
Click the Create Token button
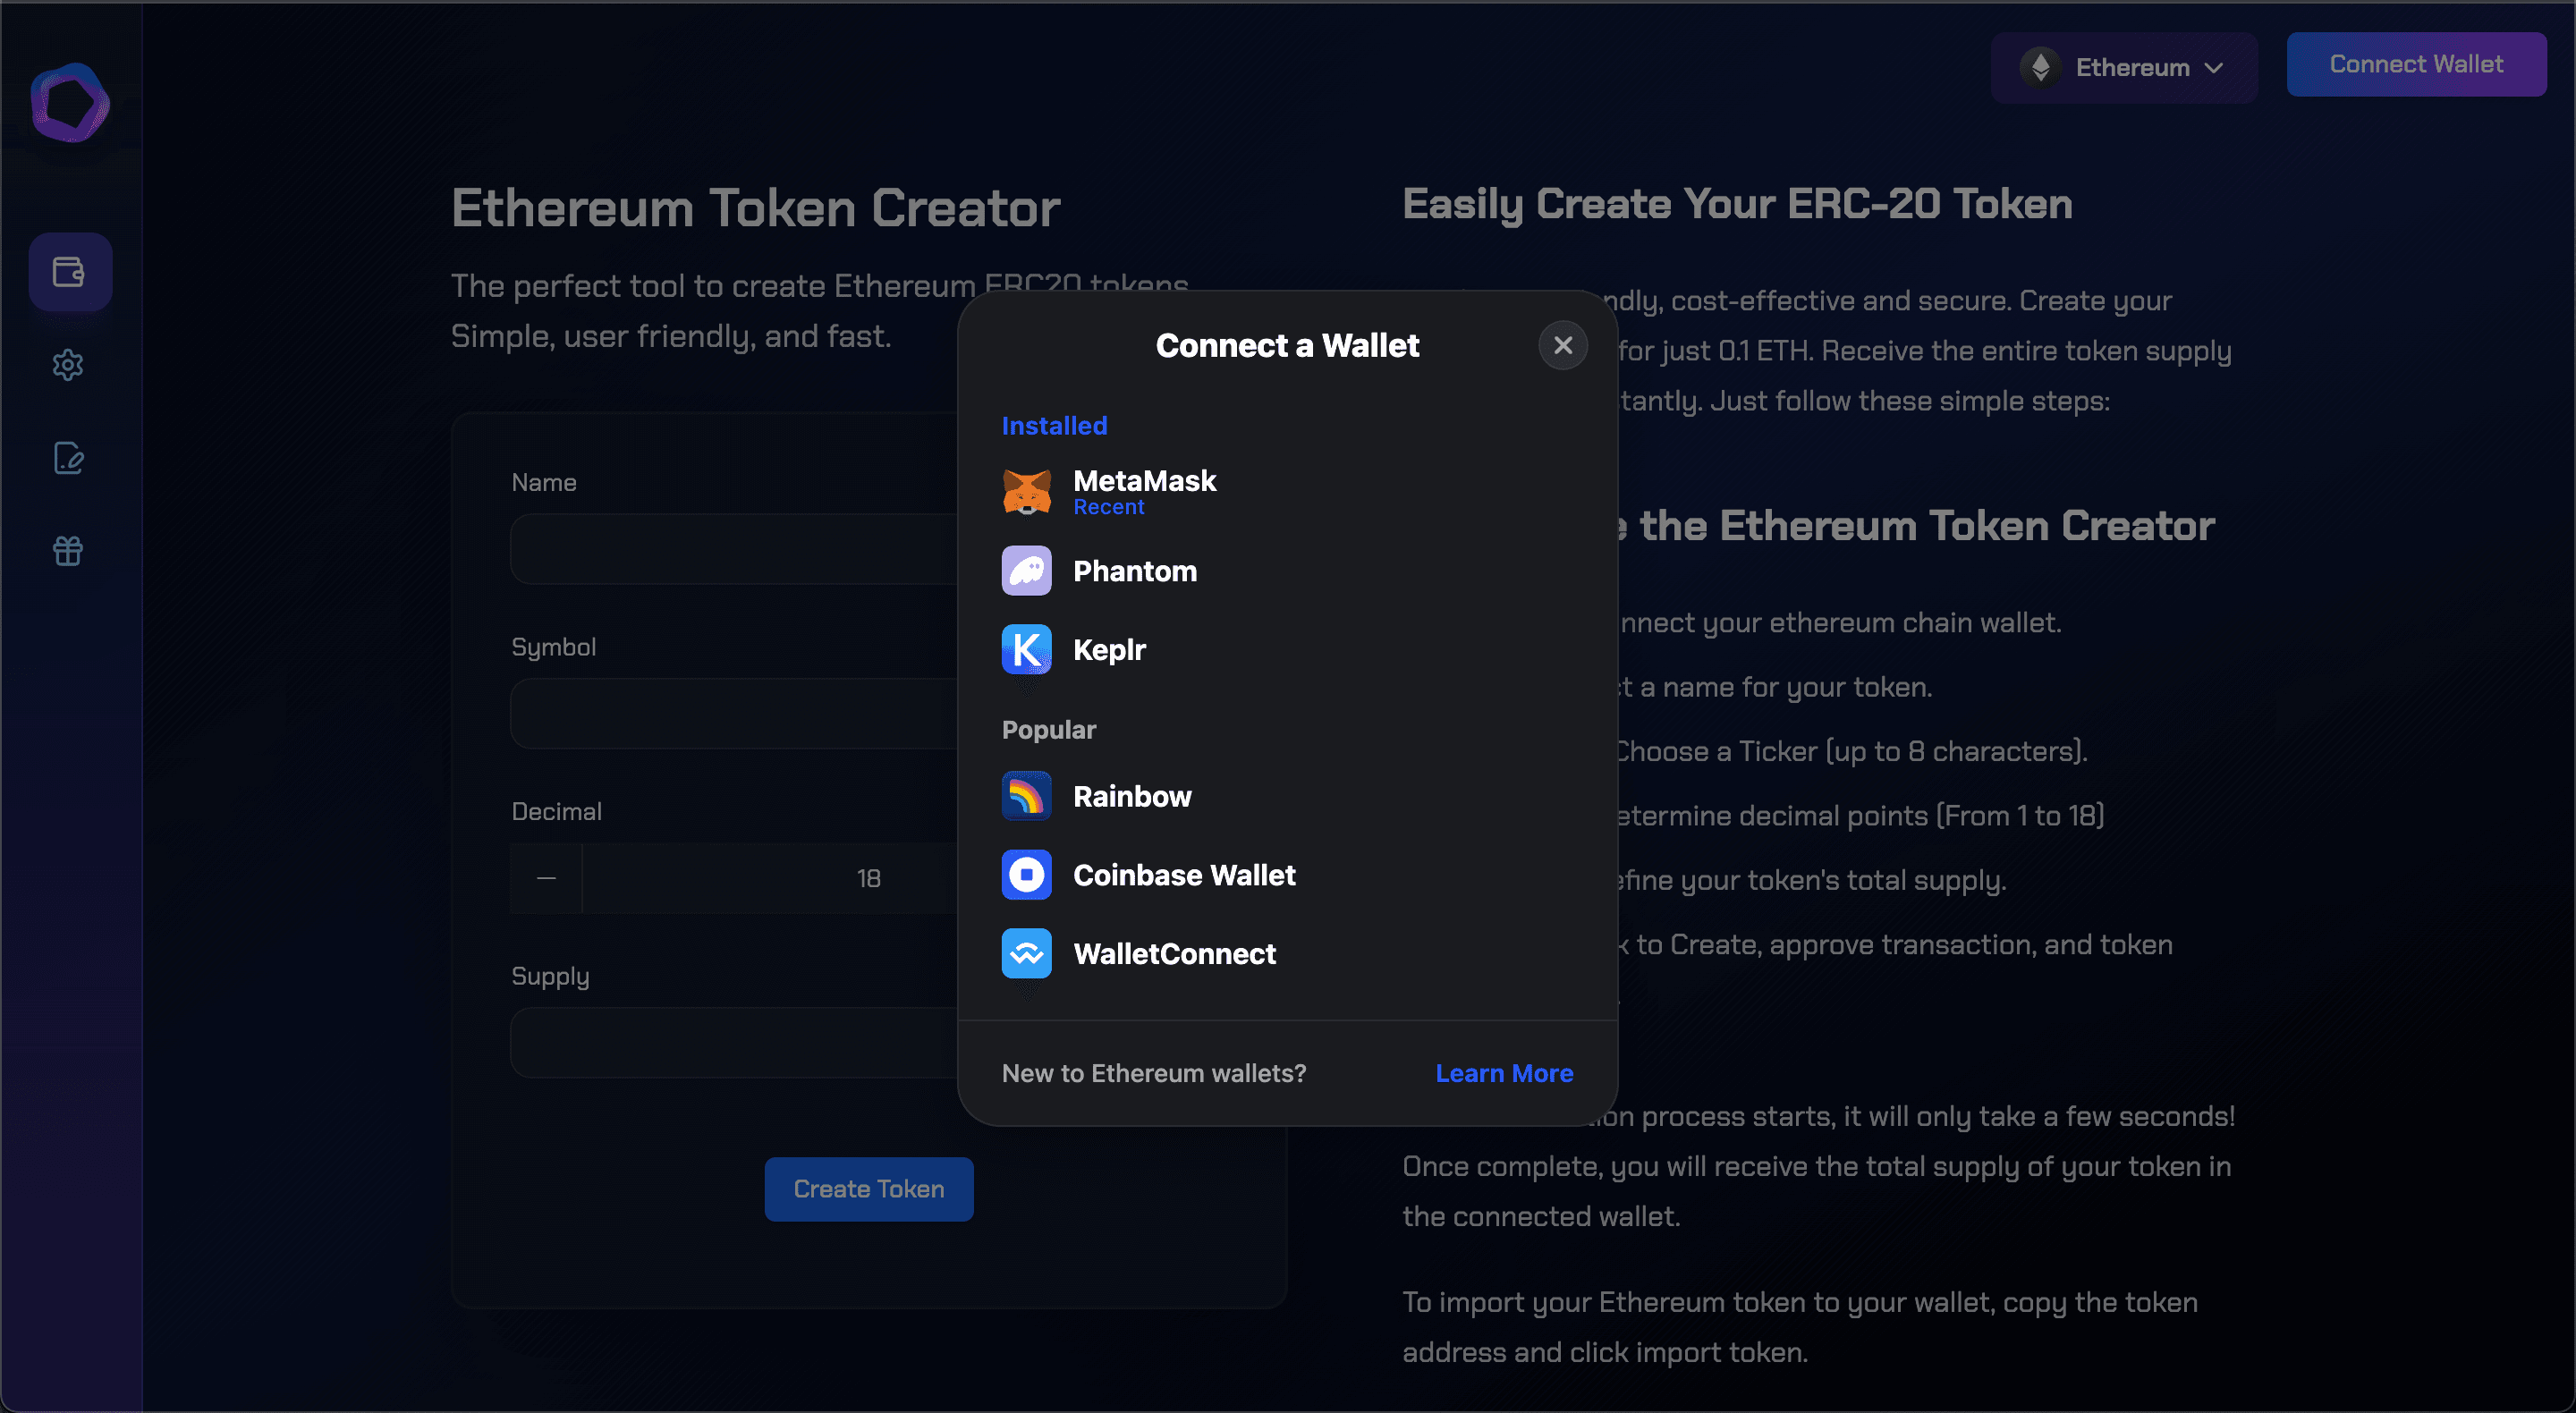pyautogui.click(x=869, y=1189)
